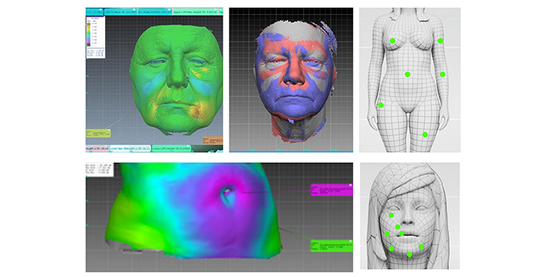
Task: Click the green dot beside the head model's nose
Action: 397,227
